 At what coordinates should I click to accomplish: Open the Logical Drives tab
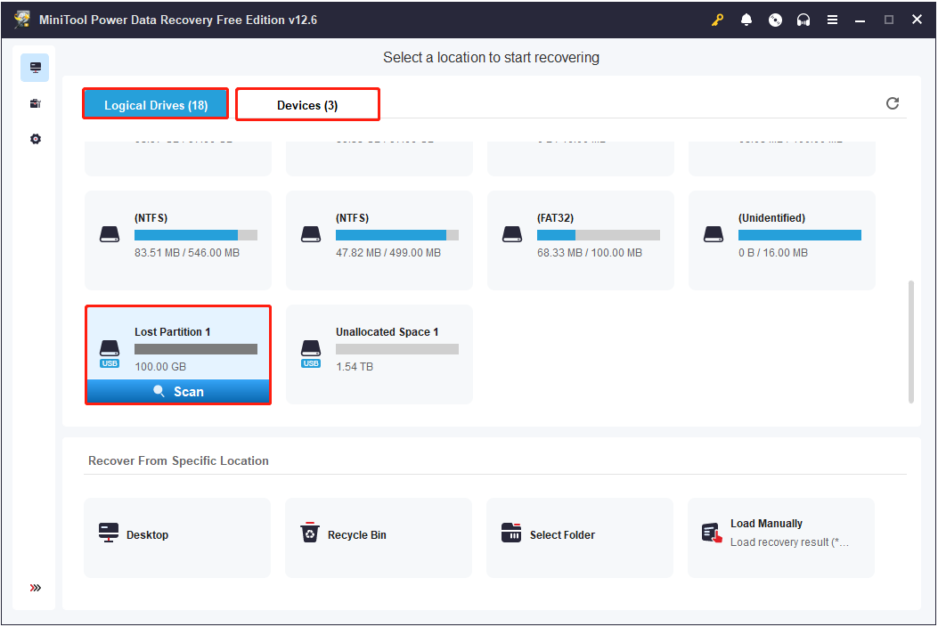pyautogui.click(x=155, y=103)
